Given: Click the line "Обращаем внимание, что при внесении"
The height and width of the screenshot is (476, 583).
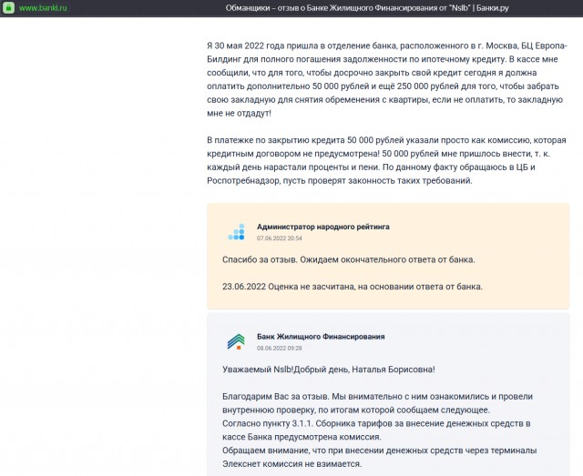Looking at the screenshot, I should [x=380, y=451].
